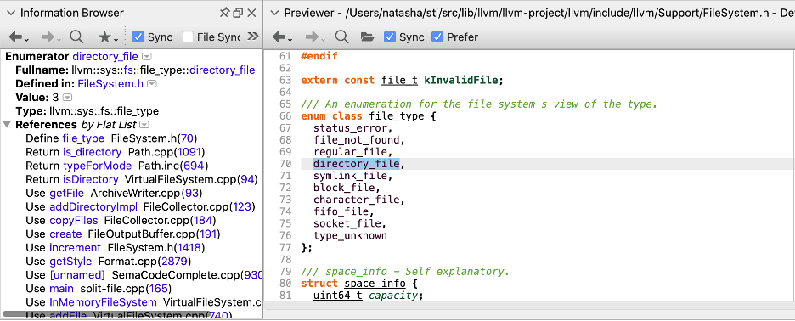Open dropdown next to Value 3

[x=68, y=98]
